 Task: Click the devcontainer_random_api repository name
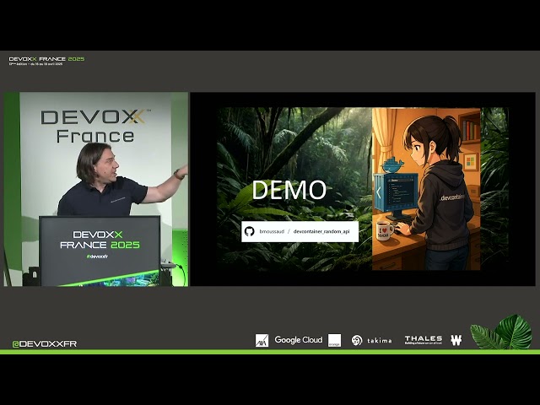click(x=321, y=231)
